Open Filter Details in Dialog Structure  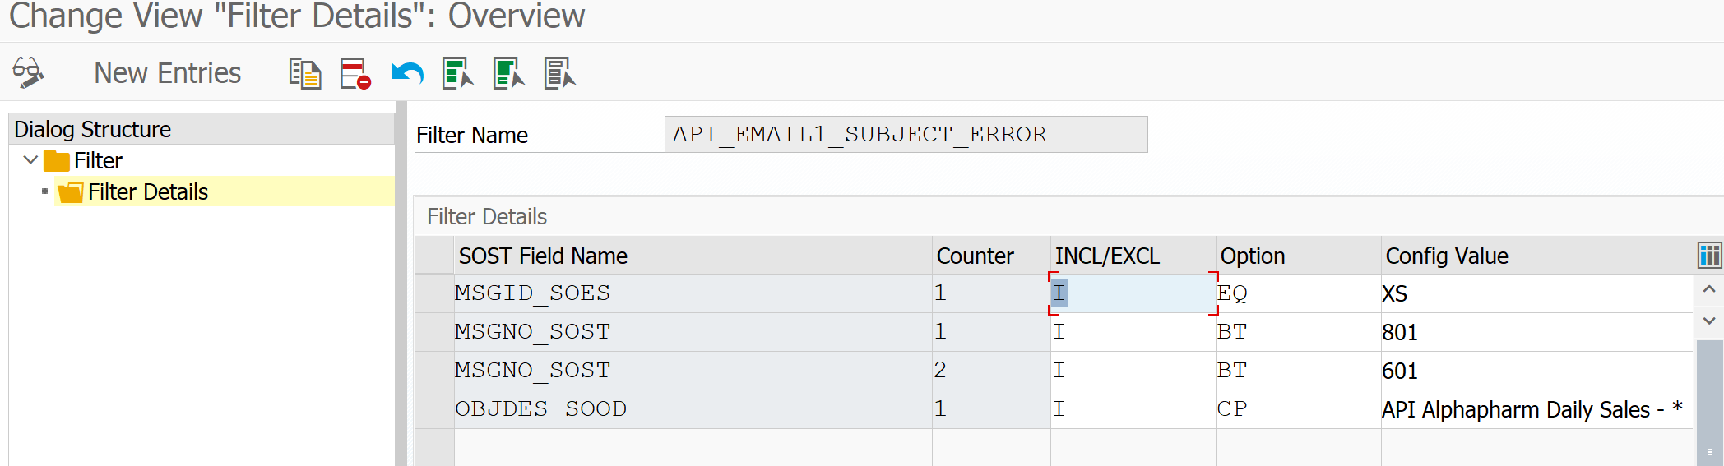point(147,192)
